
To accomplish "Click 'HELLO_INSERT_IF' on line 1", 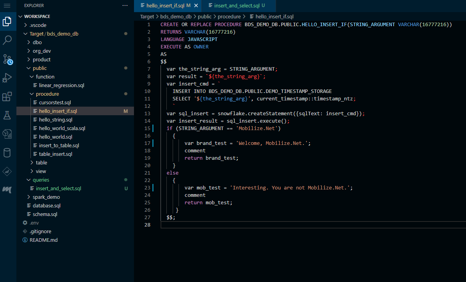I will pyautogui.click(x=324, y=24).
